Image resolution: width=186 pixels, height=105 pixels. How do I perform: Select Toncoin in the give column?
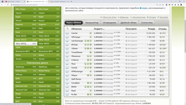point(26,59)
